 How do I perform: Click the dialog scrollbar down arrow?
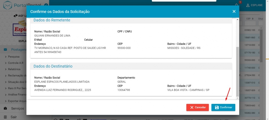click(x=237, y=98)
